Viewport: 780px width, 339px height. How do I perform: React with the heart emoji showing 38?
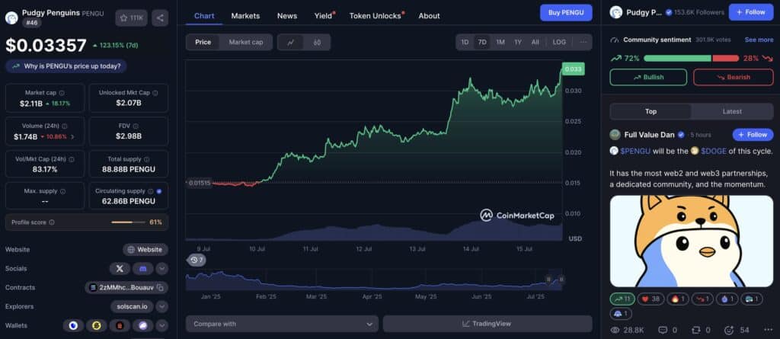click(651, 299)
